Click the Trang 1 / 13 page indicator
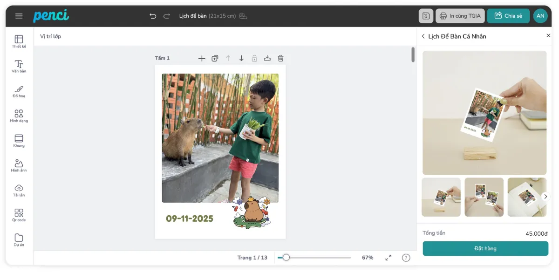The height and width of the screenshot is (280, 559). [x=252, y=258]
